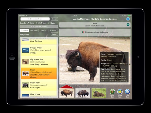Open the Big Brown Bat list entry

point(39,62)
